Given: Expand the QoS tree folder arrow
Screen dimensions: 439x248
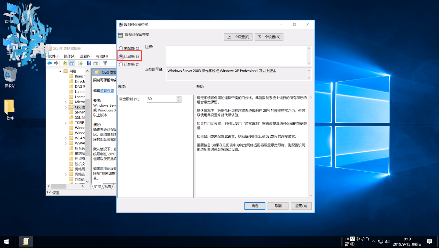Looking at the screenshot, I should [x=66, y=107].
